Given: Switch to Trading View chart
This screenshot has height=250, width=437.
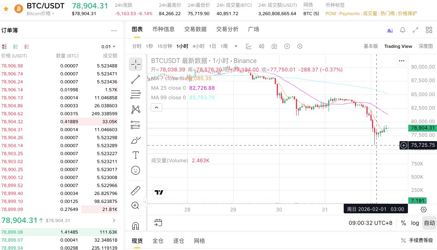Looking at the screenshot, I should [398, 46].
